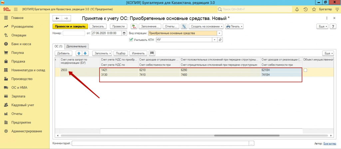Click the 1C logo icon
The width and height of the screenshot is (341, 149).
[6, 9]
